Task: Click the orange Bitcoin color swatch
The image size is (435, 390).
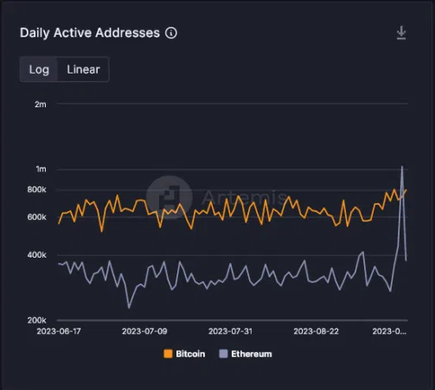Action: coord(168,354)
